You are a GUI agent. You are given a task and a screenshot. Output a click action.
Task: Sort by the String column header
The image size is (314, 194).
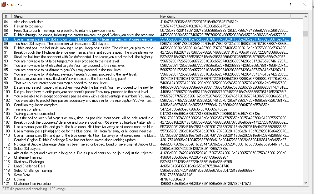click(x=85, y=16)
